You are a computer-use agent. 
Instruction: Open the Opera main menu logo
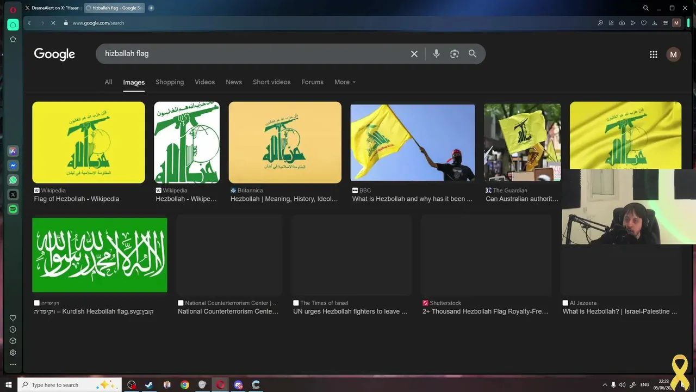13,9
